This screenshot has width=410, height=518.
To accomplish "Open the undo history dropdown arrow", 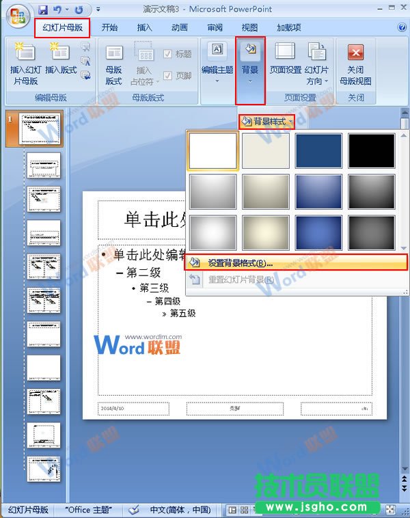I will 68,10.
